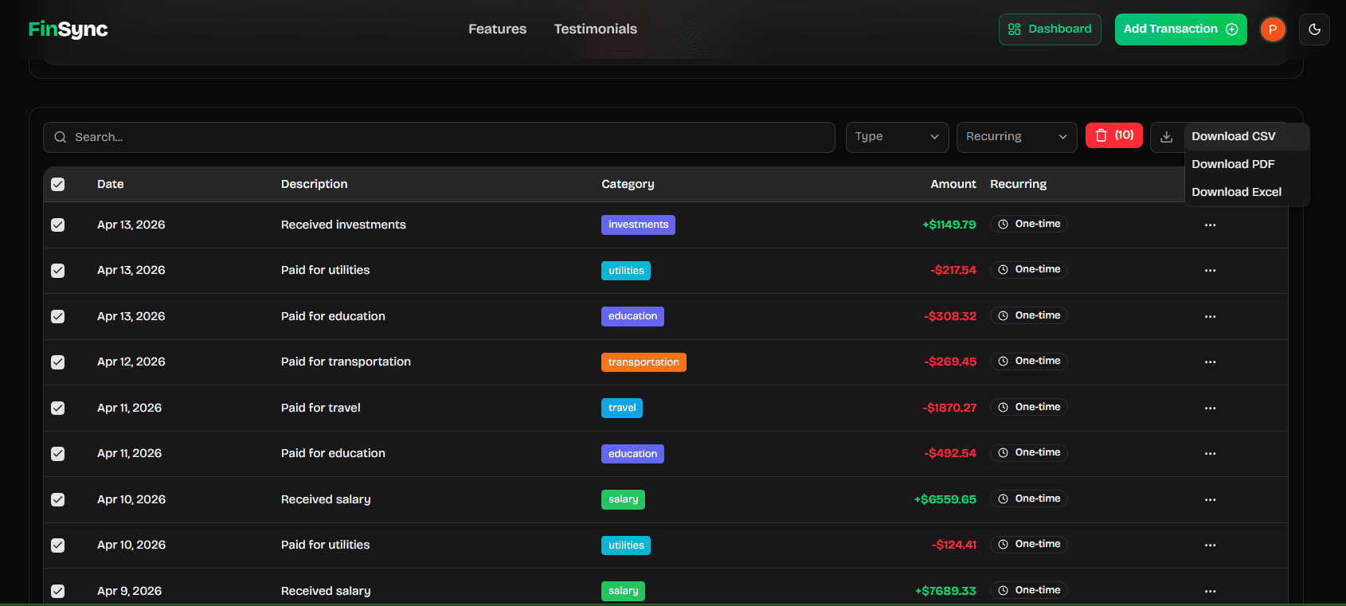Click the -$269.45 amount
The height and width of the screenshot is (606, 1346).
(x=950, y=362)
